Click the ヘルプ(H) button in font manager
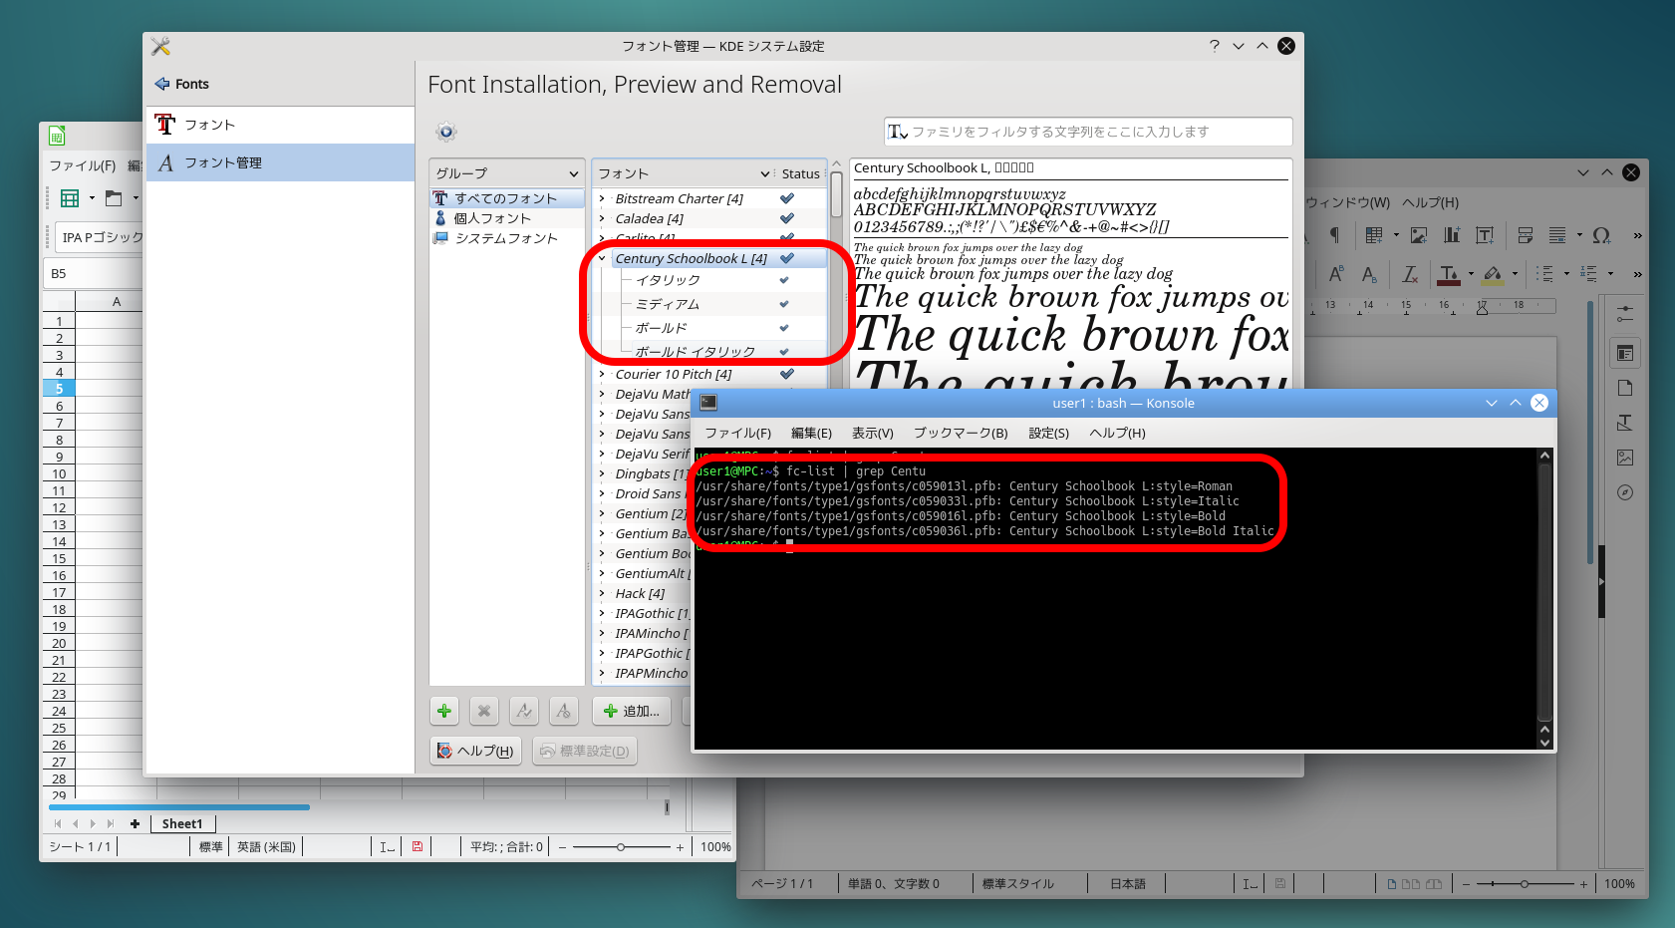This screenshot has width=1675, height=928. coord(476,751)
